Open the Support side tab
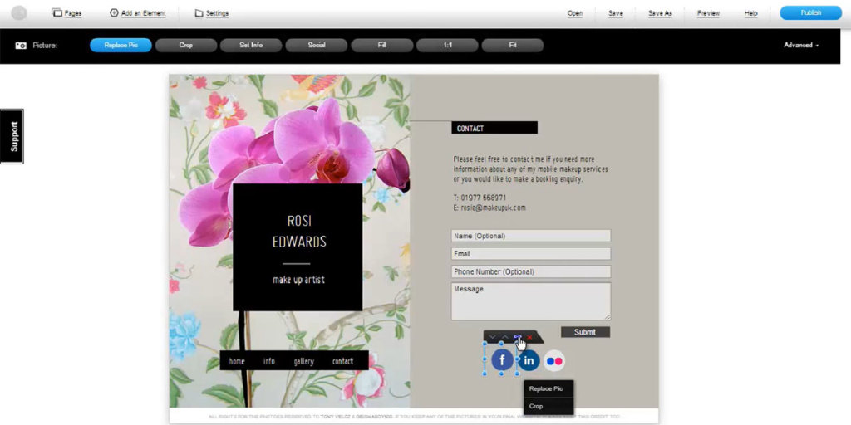 point(12,136)
